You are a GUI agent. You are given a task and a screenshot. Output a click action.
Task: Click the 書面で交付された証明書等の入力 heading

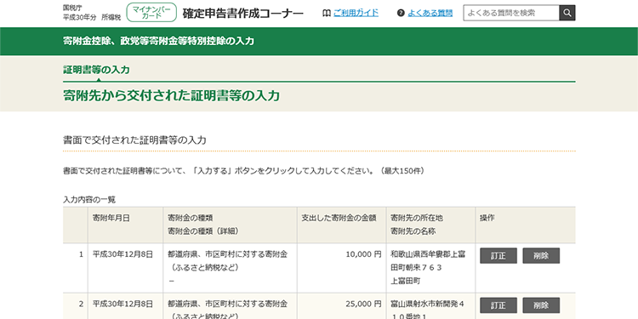click(x=134, y=140)
